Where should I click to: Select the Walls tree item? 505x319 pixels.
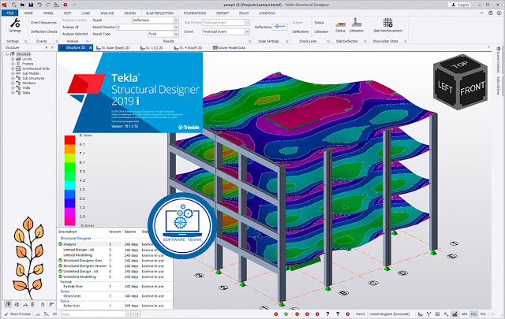(26, 88)
